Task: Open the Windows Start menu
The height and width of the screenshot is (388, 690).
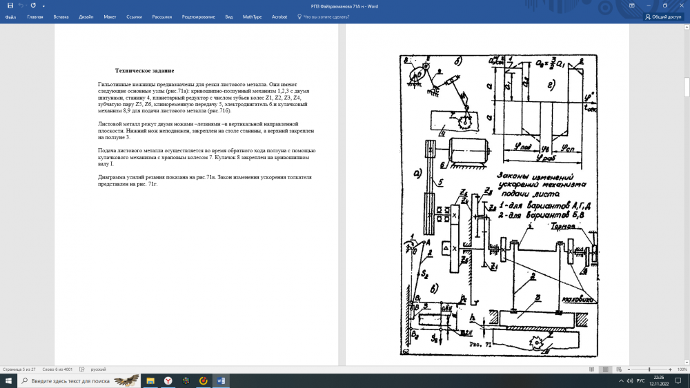Action: coord(8,380)
